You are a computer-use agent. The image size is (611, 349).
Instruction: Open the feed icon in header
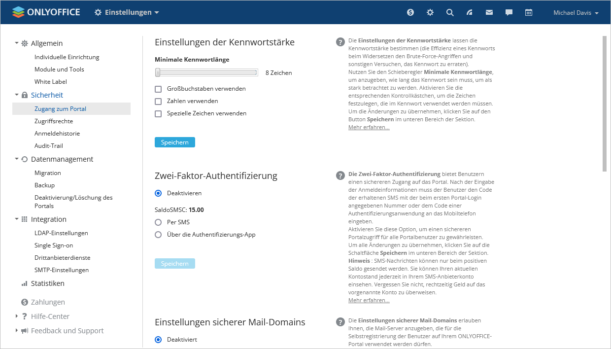pos(470,12)
